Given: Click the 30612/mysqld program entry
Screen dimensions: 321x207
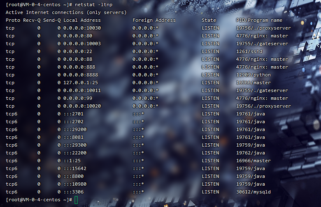Looking at the screenshot, I should coord(253,192).
